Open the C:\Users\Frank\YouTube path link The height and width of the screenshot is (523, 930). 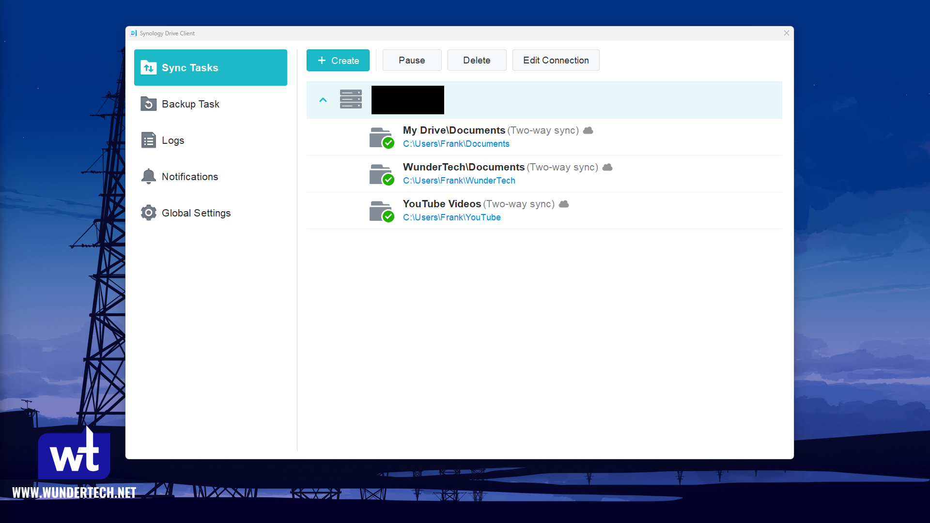(451, 217)
